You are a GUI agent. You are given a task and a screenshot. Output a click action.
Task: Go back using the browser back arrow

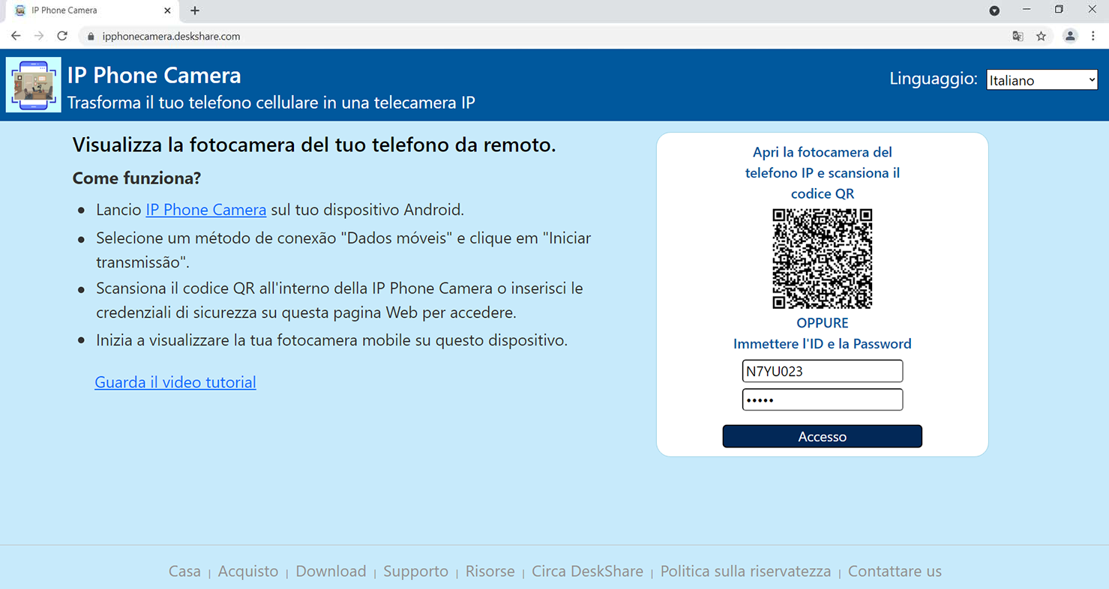[16, 36]
